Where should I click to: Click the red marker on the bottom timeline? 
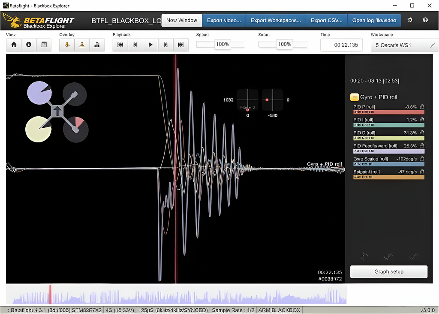click(x=51, y=294)
